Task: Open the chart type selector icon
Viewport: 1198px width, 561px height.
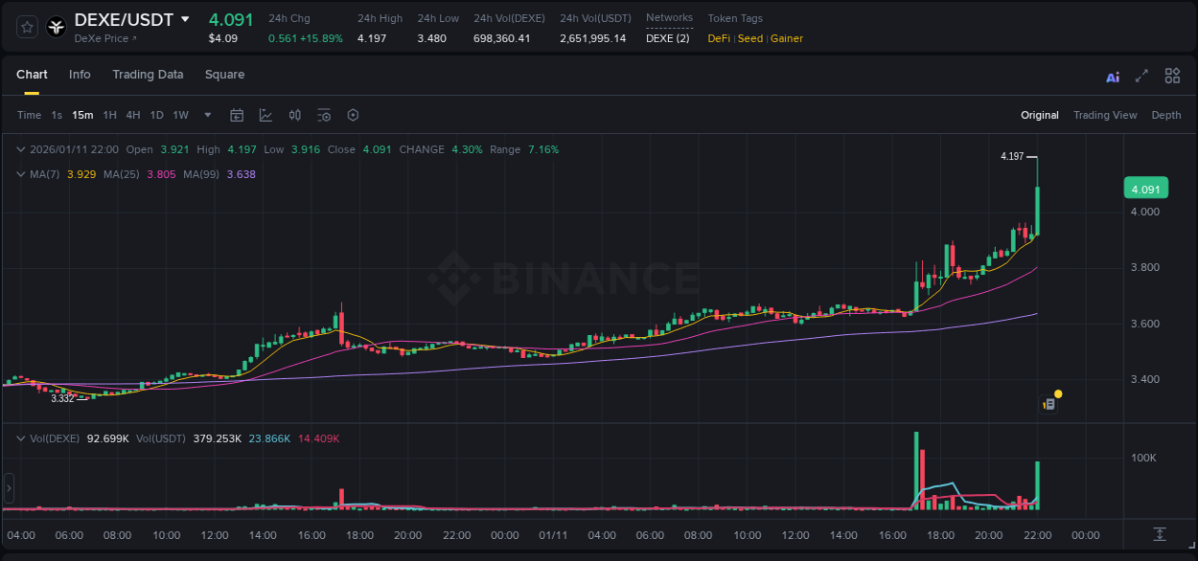Action: coord(265,114)
